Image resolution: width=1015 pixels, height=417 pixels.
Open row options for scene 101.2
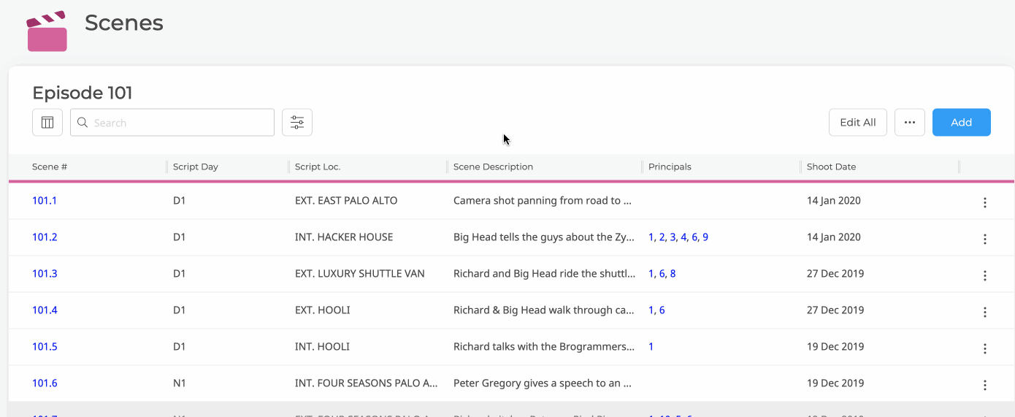pos(985,239)
